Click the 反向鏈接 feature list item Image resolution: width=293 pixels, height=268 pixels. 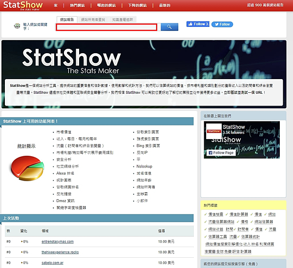(63, 194)
